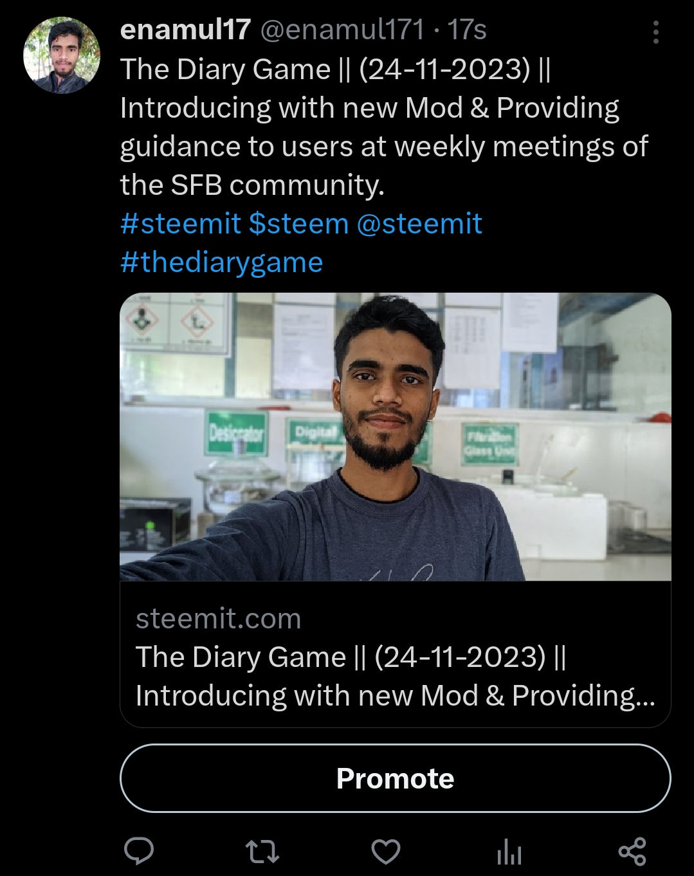Tap the share icon

pyautogui.click(x=632, y=852)
